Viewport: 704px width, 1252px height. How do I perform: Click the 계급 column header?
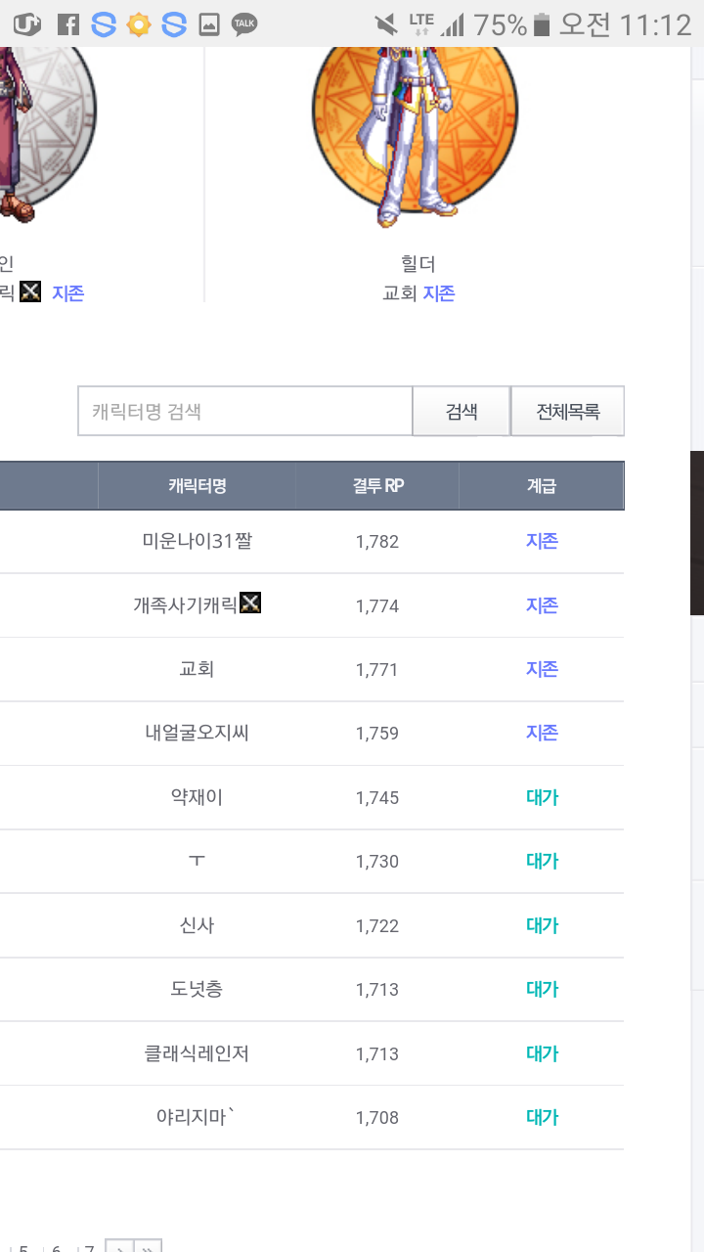pos(542,485)
